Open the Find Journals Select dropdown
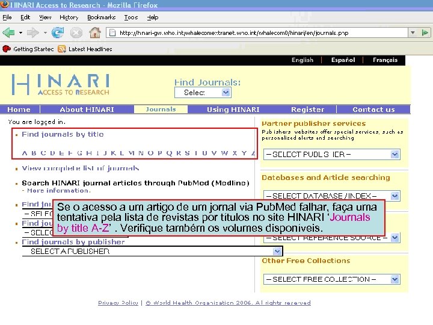Viewport: 433px width, 325px height. pyautogui.click(x=203, y=93)
